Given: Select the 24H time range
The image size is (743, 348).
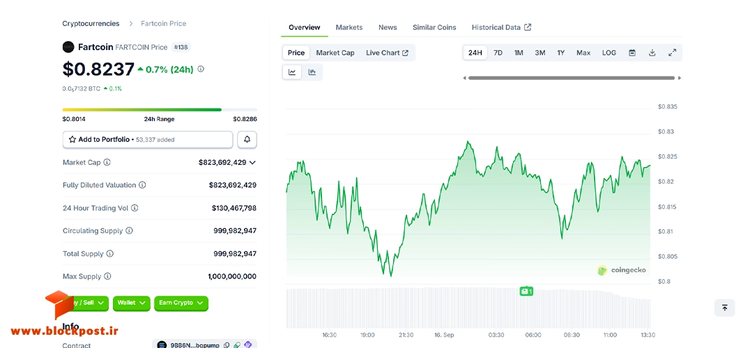Looking at the screenshot, I should (x=475, y=53).
